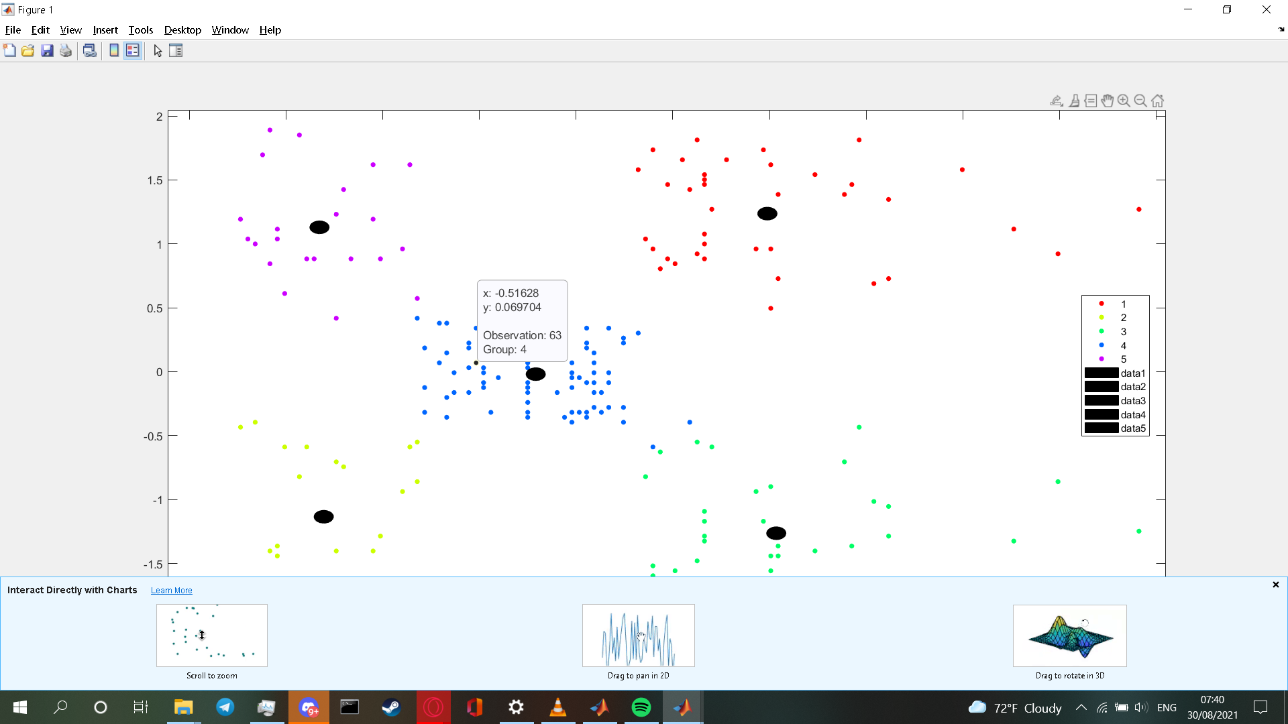Toggle the Link Plot feature
Viewport: 1288px width, 724px height.
(90, 50)
